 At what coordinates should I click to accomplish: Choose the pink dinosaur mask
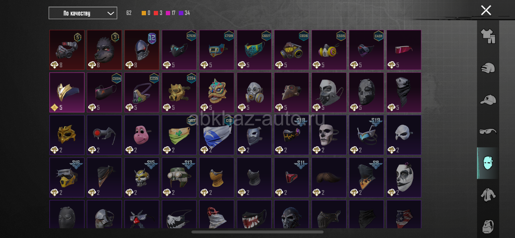[142, 135]
